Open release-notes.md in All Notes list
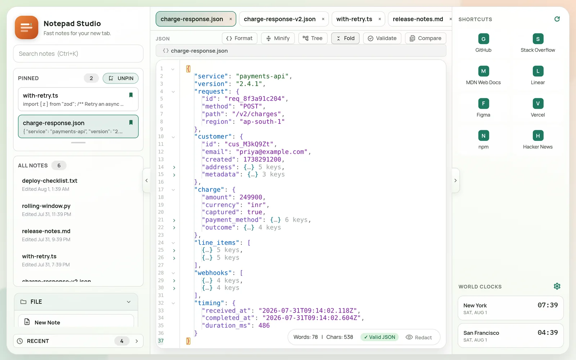576x360 pixels. point(78,235)
